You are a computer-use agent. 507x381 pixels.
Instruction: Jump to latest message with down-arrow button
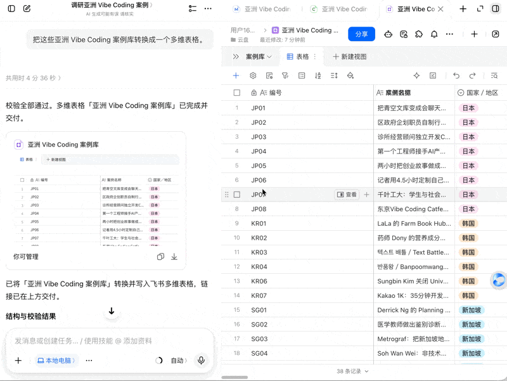click(112, 311)
